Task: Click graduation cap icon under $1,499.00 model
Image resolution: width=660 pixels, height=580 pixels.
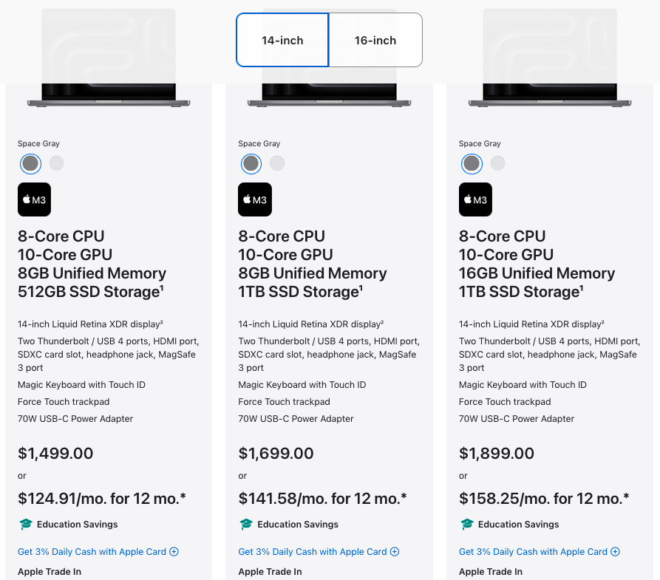Action: (26, 525)
